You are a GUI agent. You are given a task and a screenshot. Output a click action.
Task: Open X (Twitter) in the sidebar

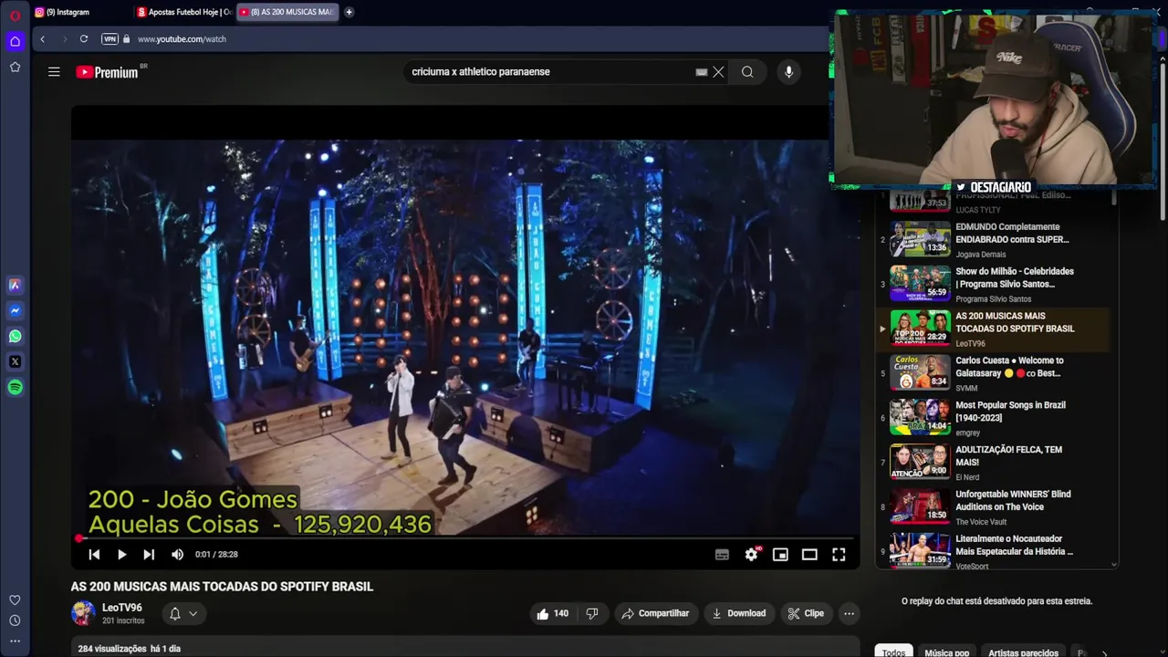coord(15,361)
